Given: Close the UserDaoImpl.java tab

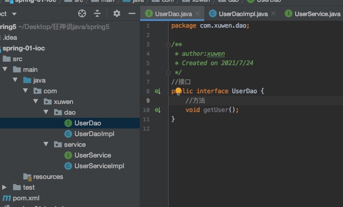Looking at the screenshot, I should tap(273, 14).
